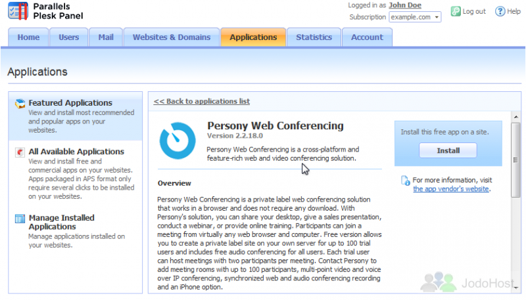Click the Help question mark icon

tap(500, 11)
